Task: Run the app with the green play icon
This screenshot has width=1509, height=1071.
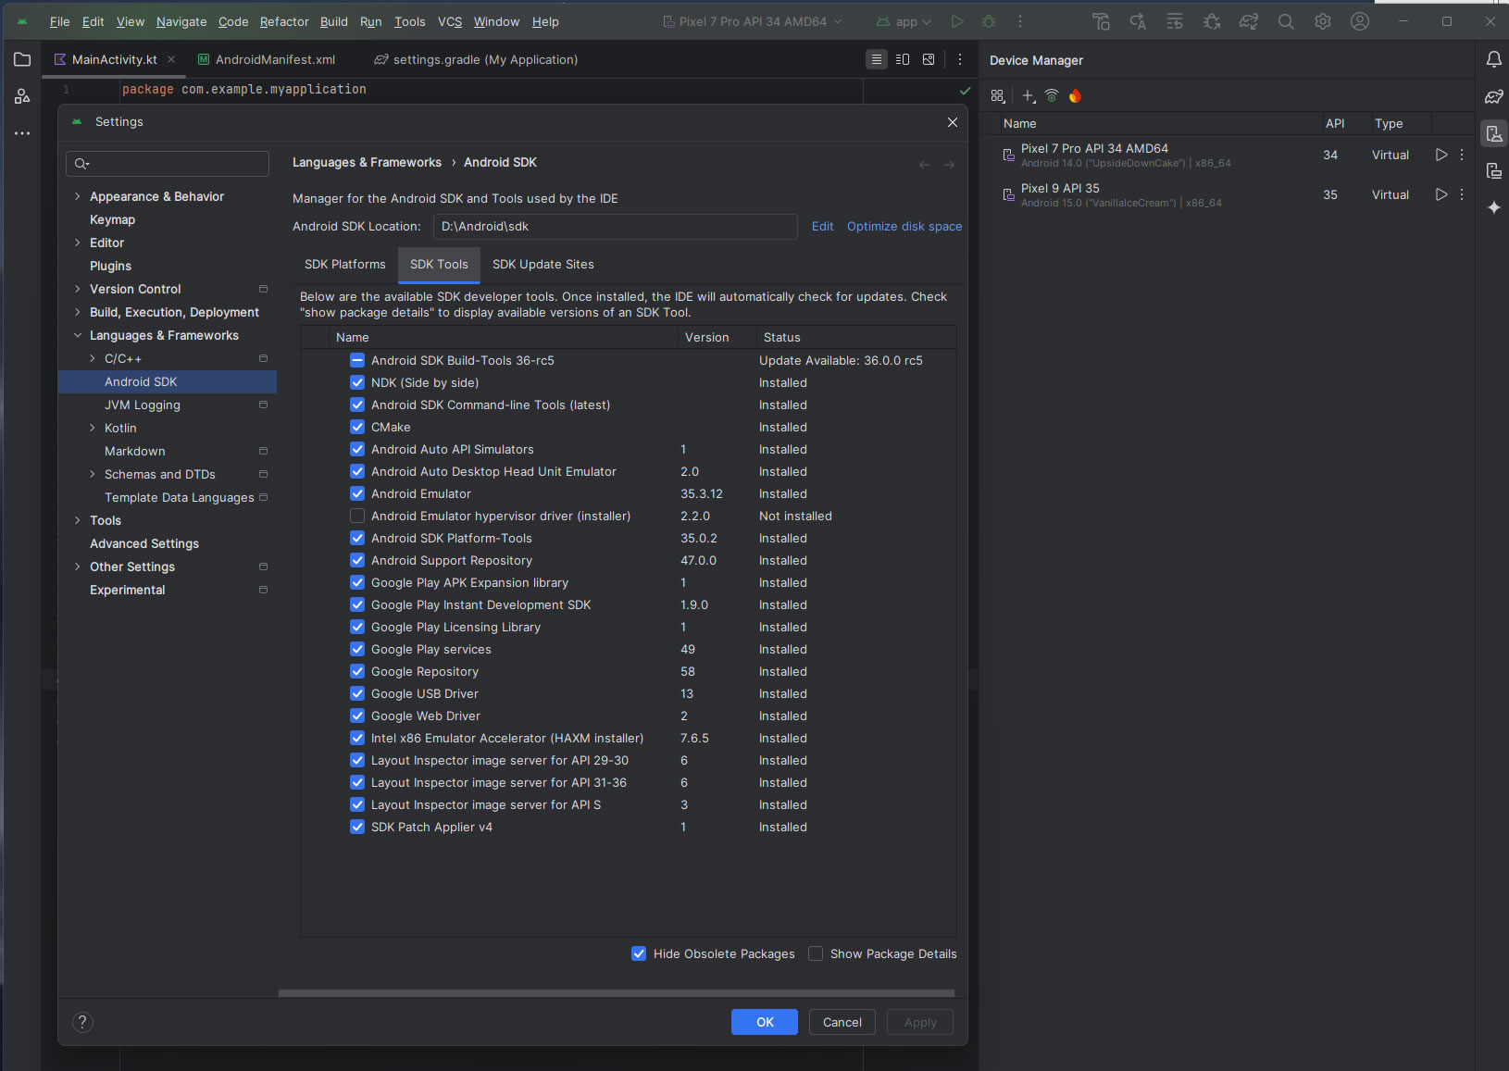Action: (x=957, y=21)
